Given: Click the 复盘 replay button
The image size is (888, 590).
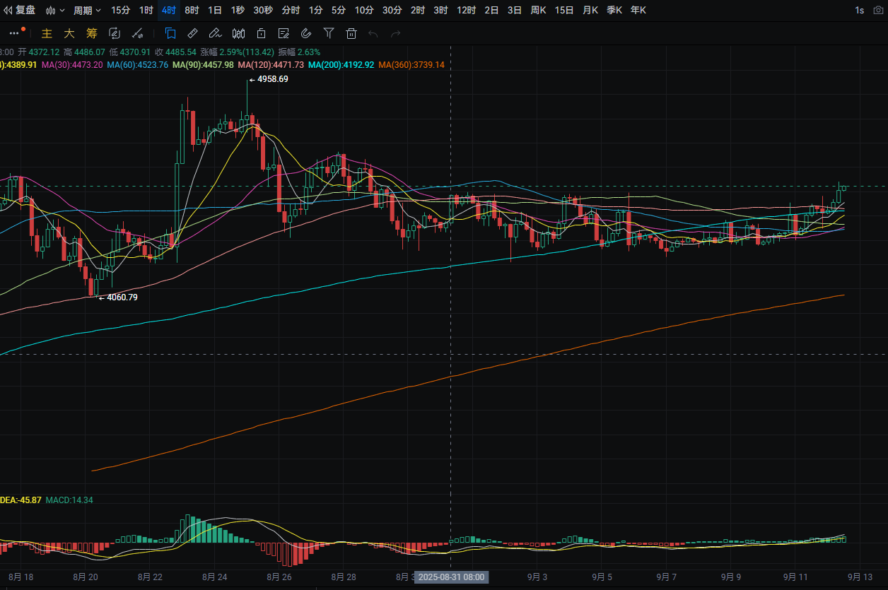Looking at the screenshot, I should 20,10.
